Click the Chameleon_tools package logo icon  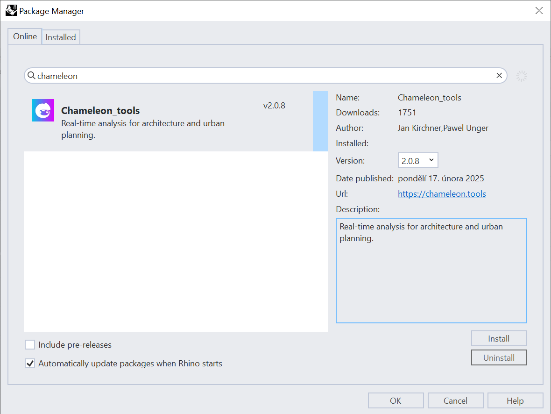[43, 110]
